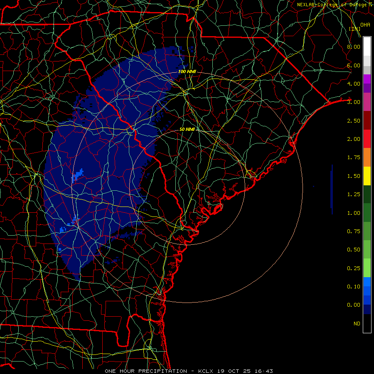Click the "3.00" scale label
Viewport: 374px width, 374px height.
pos(354,102)
